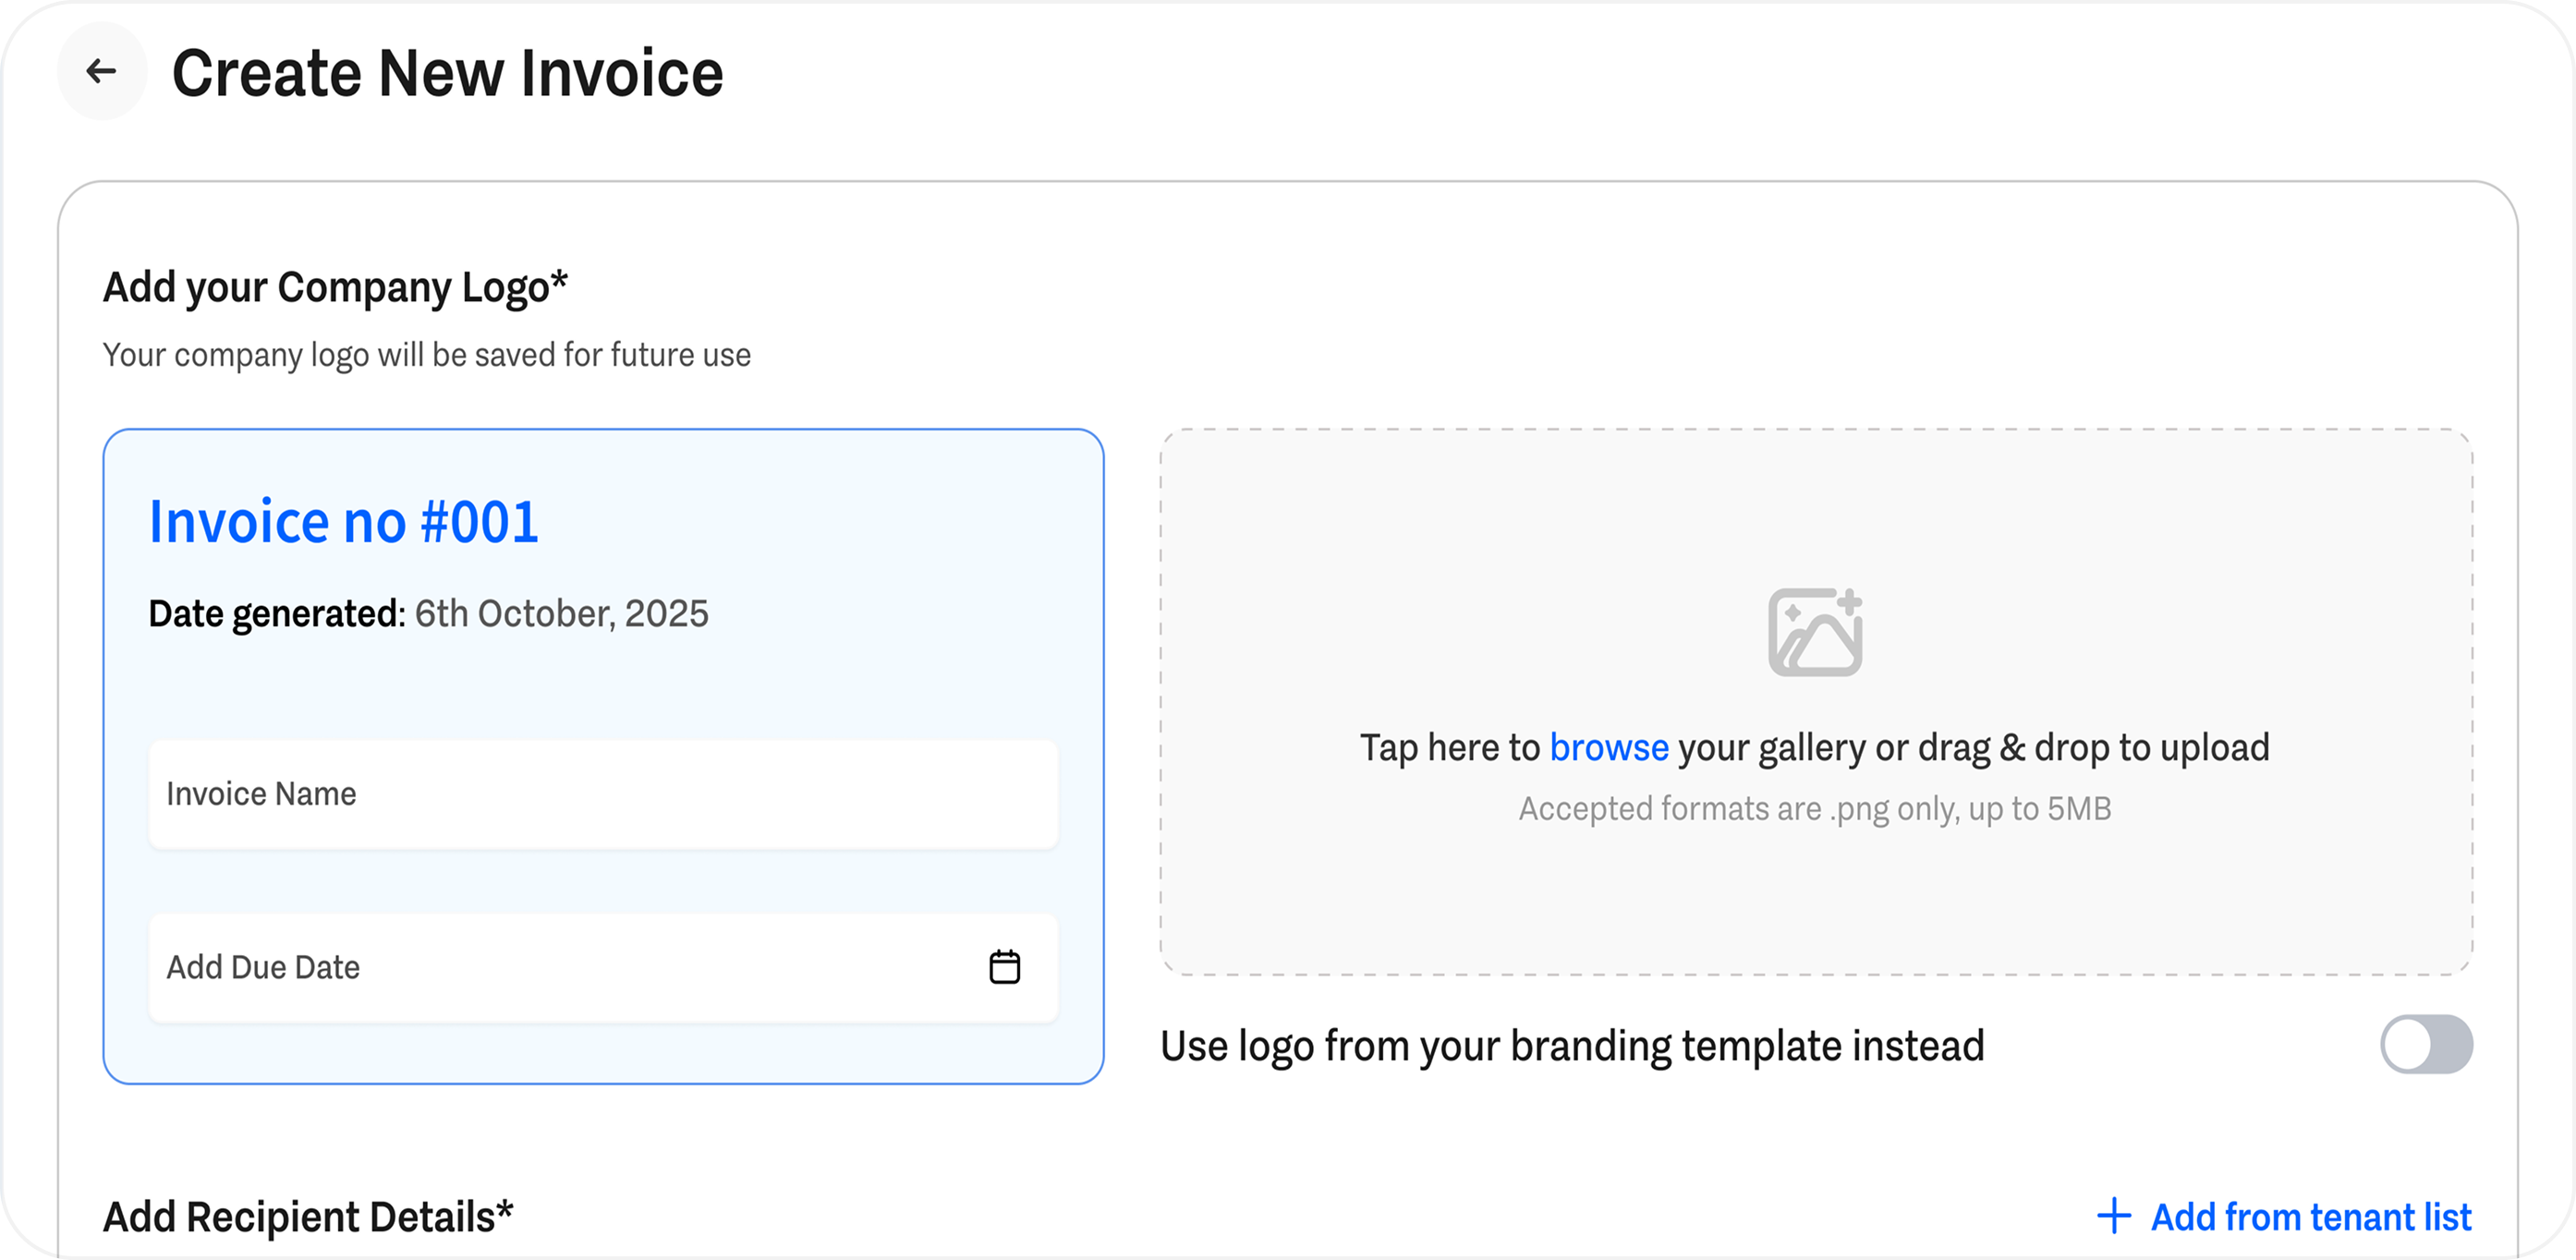Select the 'Invoice no #001' heading
The height and width of the screenshot is (1260, 2576).
343,522
